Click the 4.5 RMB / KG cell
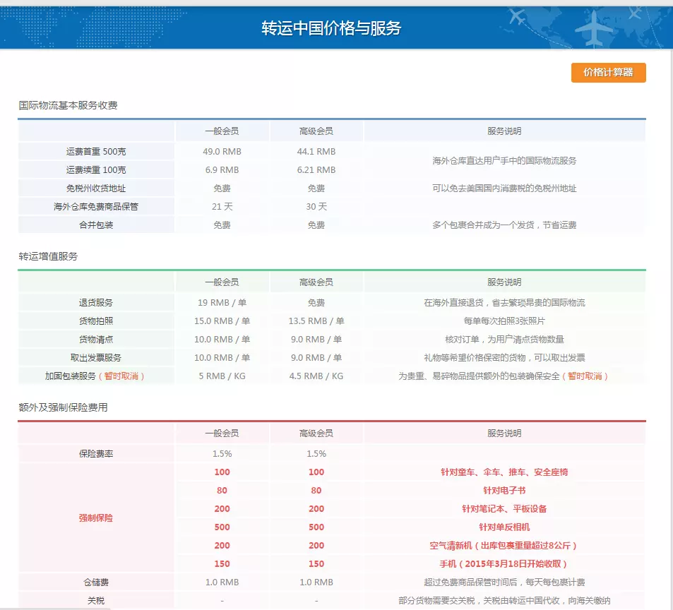Viewport: 673px width, 610px height. (x=316, y=376)
